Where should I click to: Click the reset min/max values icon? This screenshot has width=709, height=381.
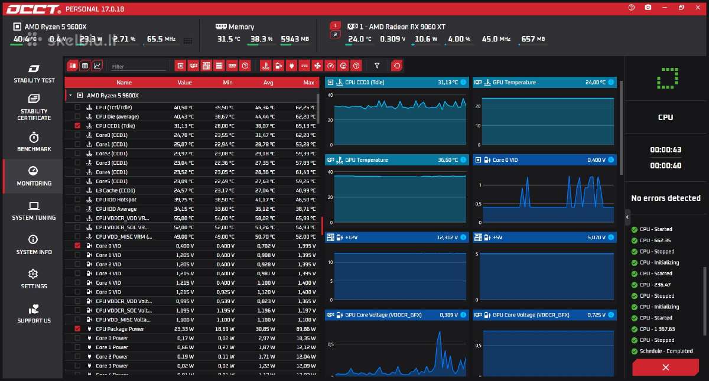click(396, 66)
